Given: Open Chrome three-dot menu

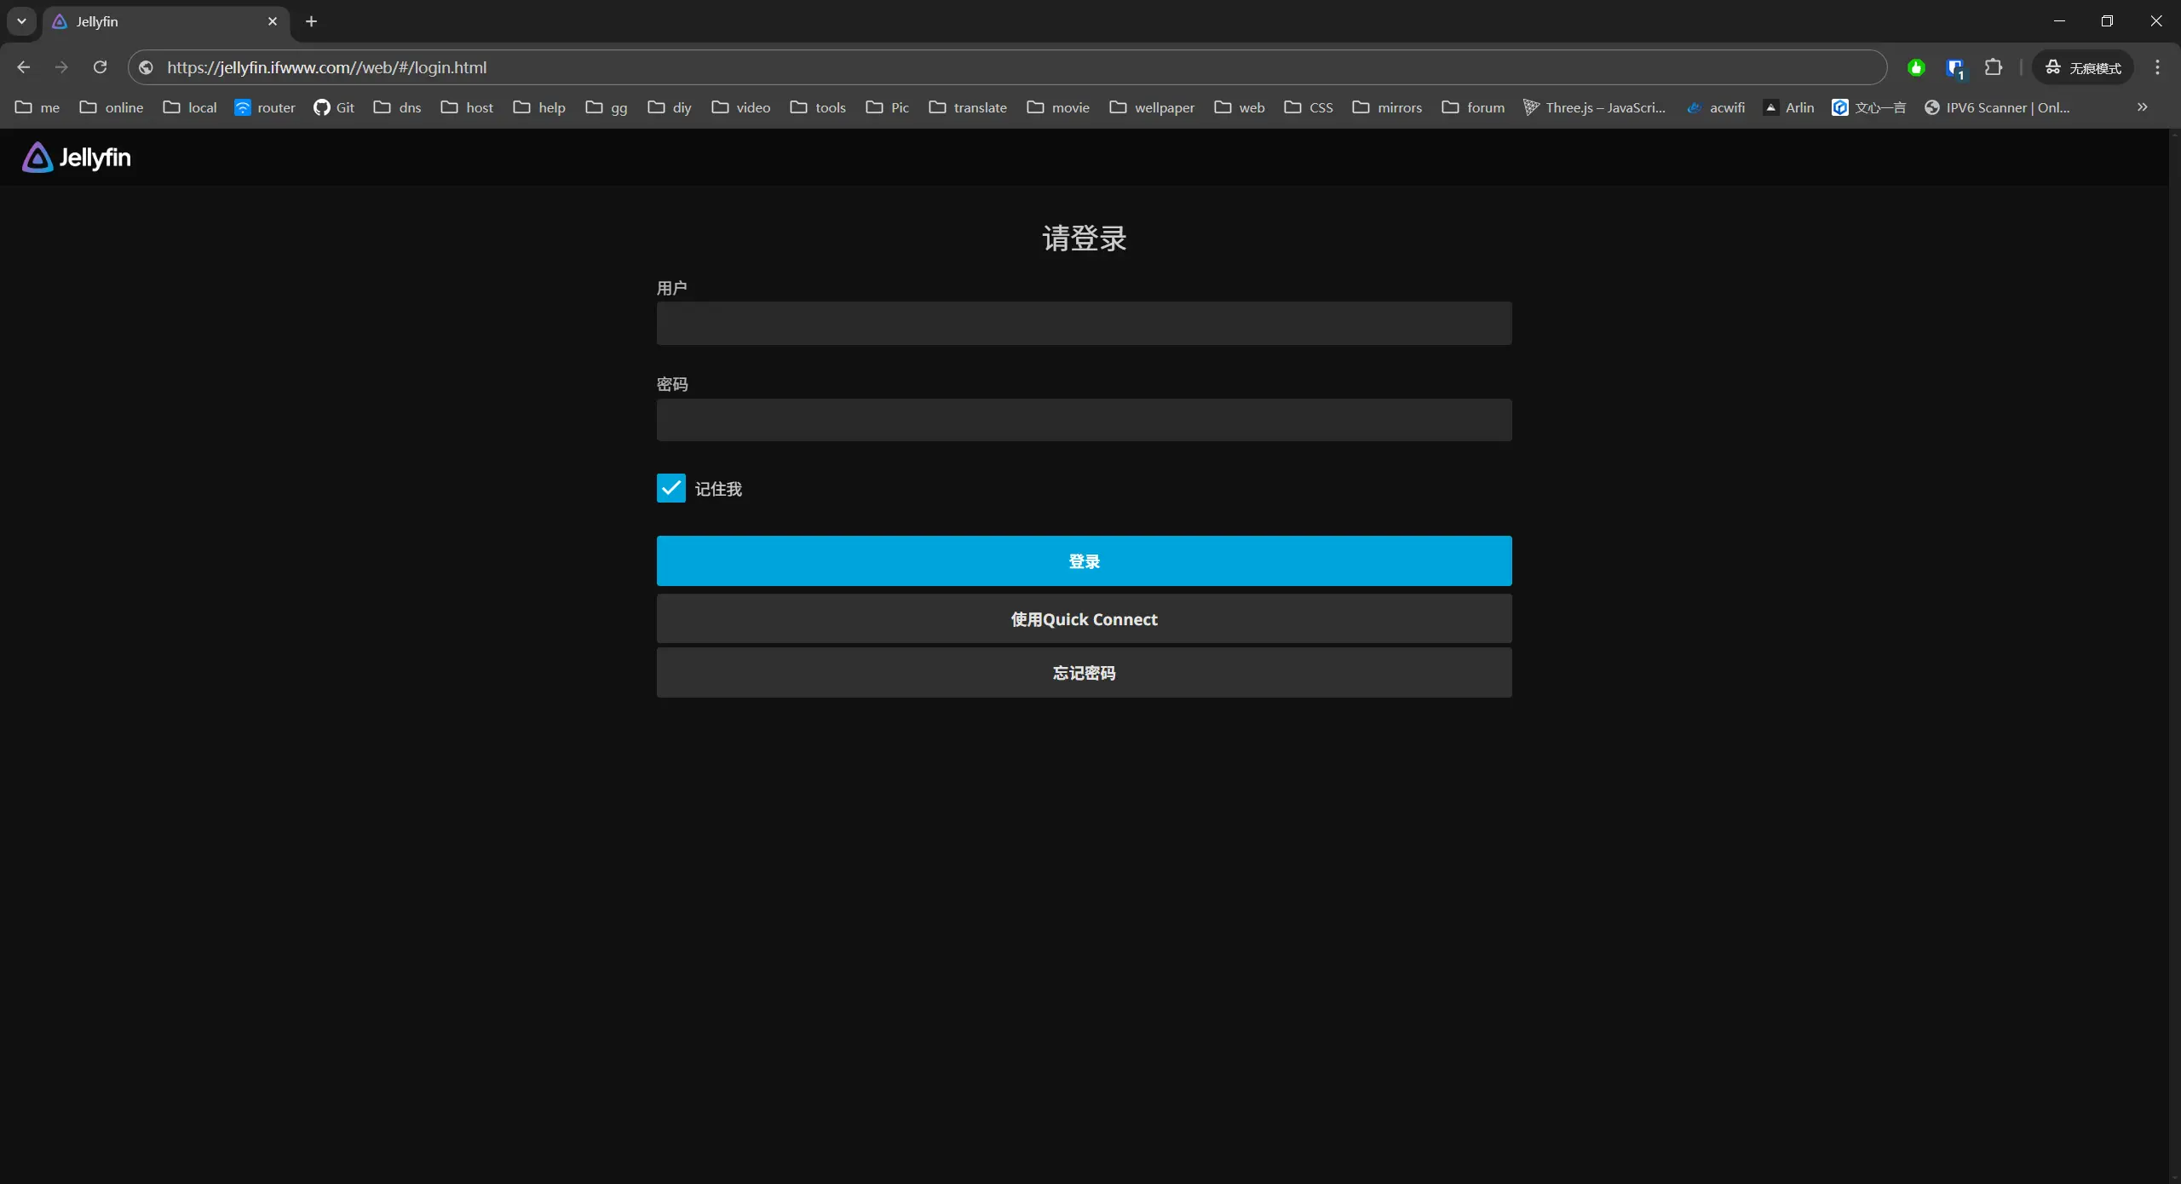Looking at the screenshot, I should point(2157,67).
